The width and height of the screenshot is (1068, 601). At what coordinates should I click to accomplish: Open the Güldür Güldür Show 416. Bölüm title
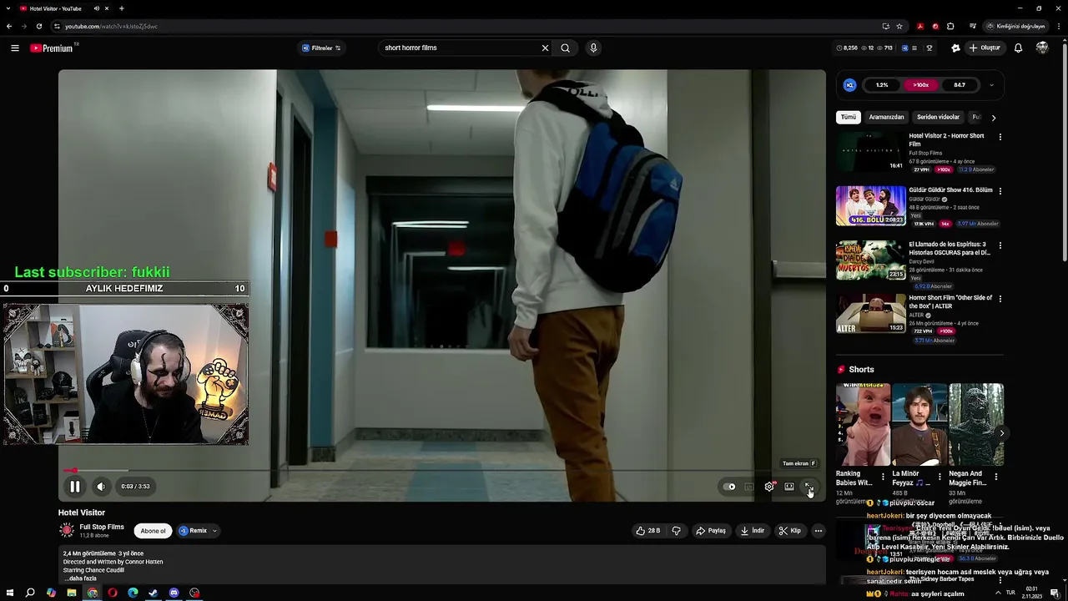[x=950, y=190]
